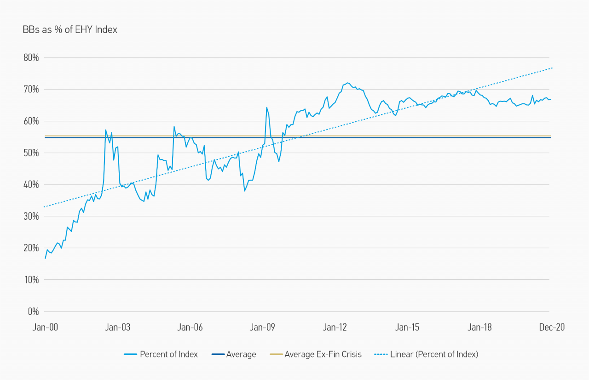The image size is (589, 380).
Task: Select the Jan-09 x-axis label
Action: (x=262, y=328)
